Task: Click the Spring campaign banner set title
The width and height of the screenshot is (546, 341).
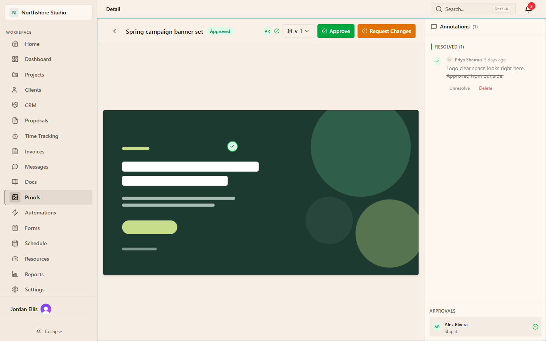Action: click(x=165, y=31)
